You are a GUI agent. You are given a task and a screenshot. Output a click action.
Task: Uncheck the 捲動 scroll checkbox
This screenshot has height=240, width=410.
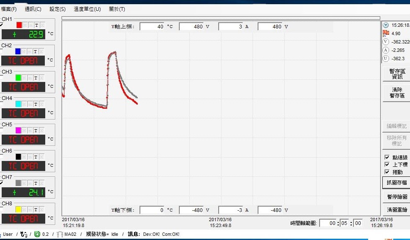[387, 172]
